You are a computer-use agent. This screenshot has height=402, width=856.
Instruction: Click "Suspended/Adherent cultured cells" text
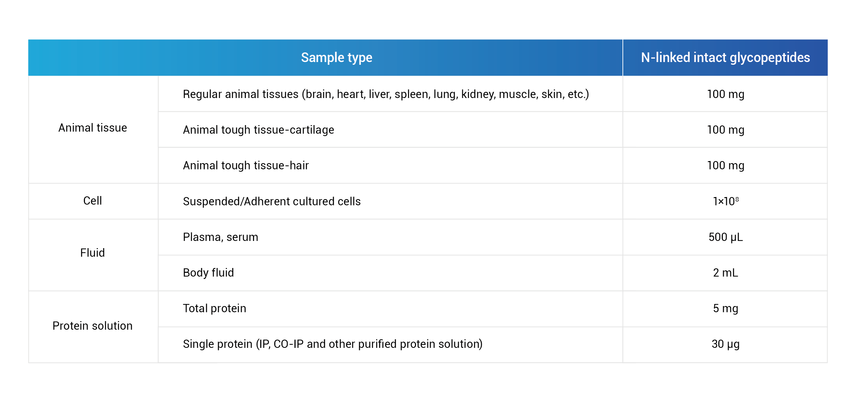[272, 202]
